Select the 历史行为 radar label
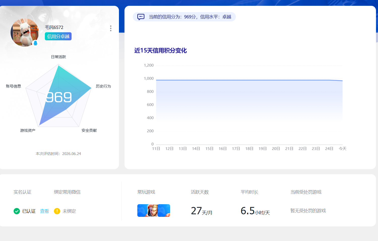Screen dimensions: 378x241 pos(103,86)
